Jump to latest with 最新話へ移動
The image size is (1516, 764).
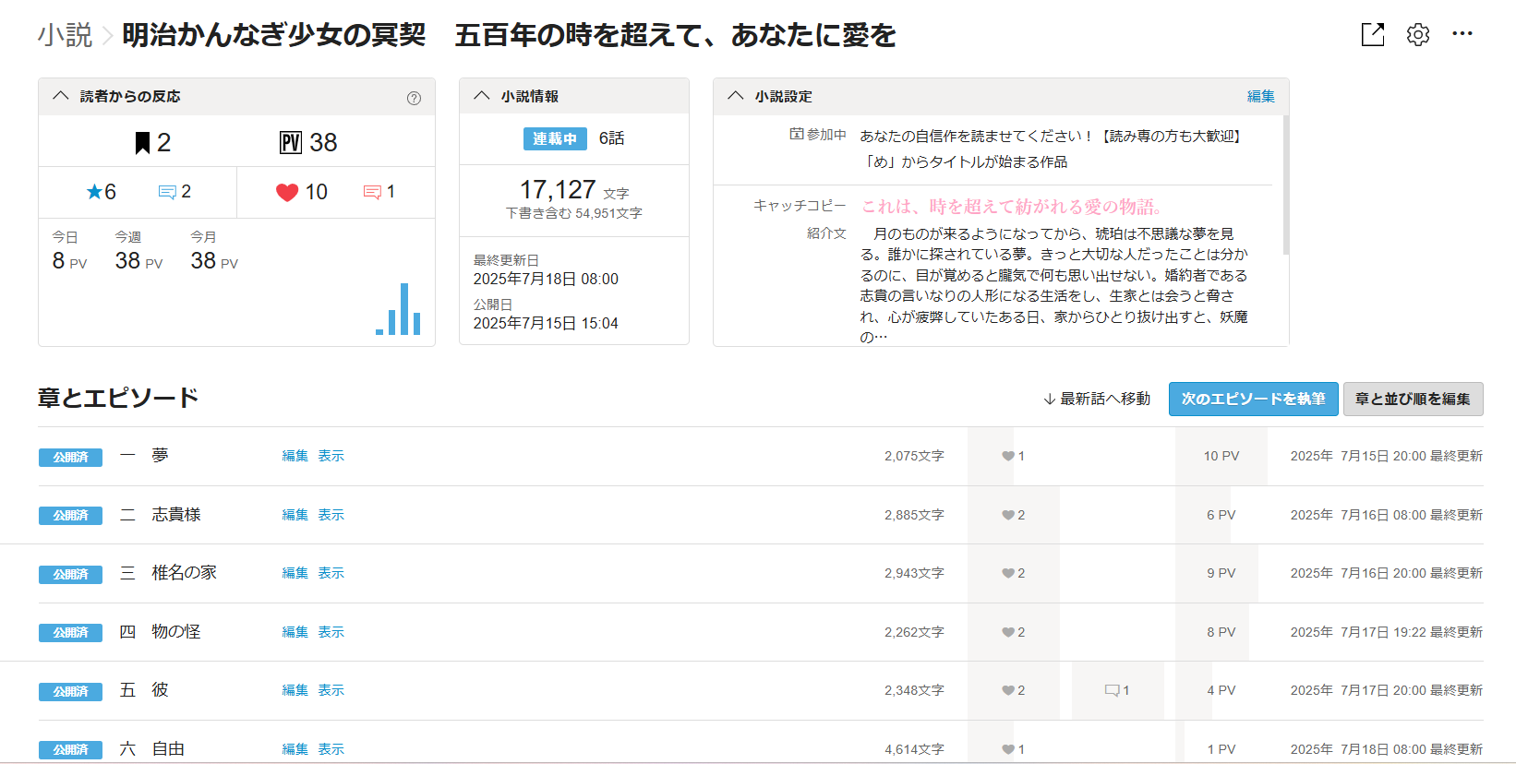1097,399
